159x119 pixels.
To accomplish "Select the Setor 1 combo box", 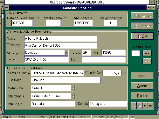I will [53, 88].
